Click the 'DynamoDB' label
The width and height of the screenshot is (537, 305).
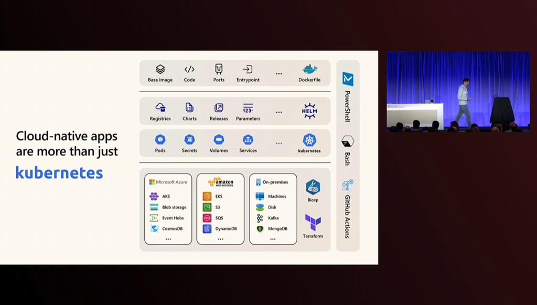coord(226,228)
